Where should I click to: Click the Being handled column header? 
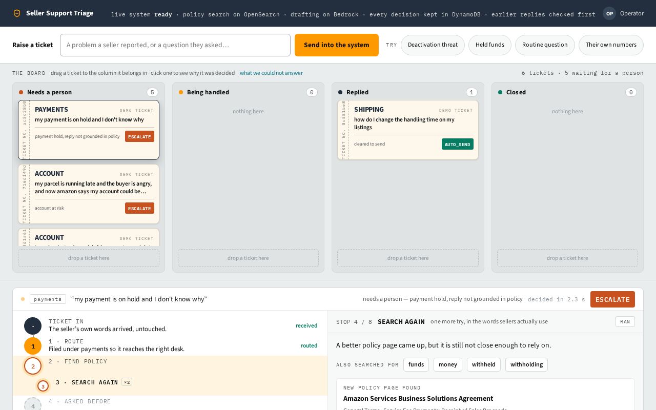[248, 92]
